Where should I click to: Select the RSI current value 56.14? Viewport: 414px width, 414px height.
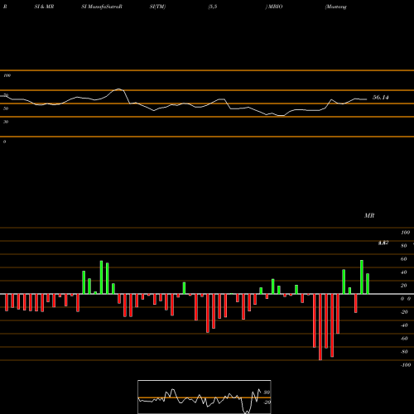381,98
